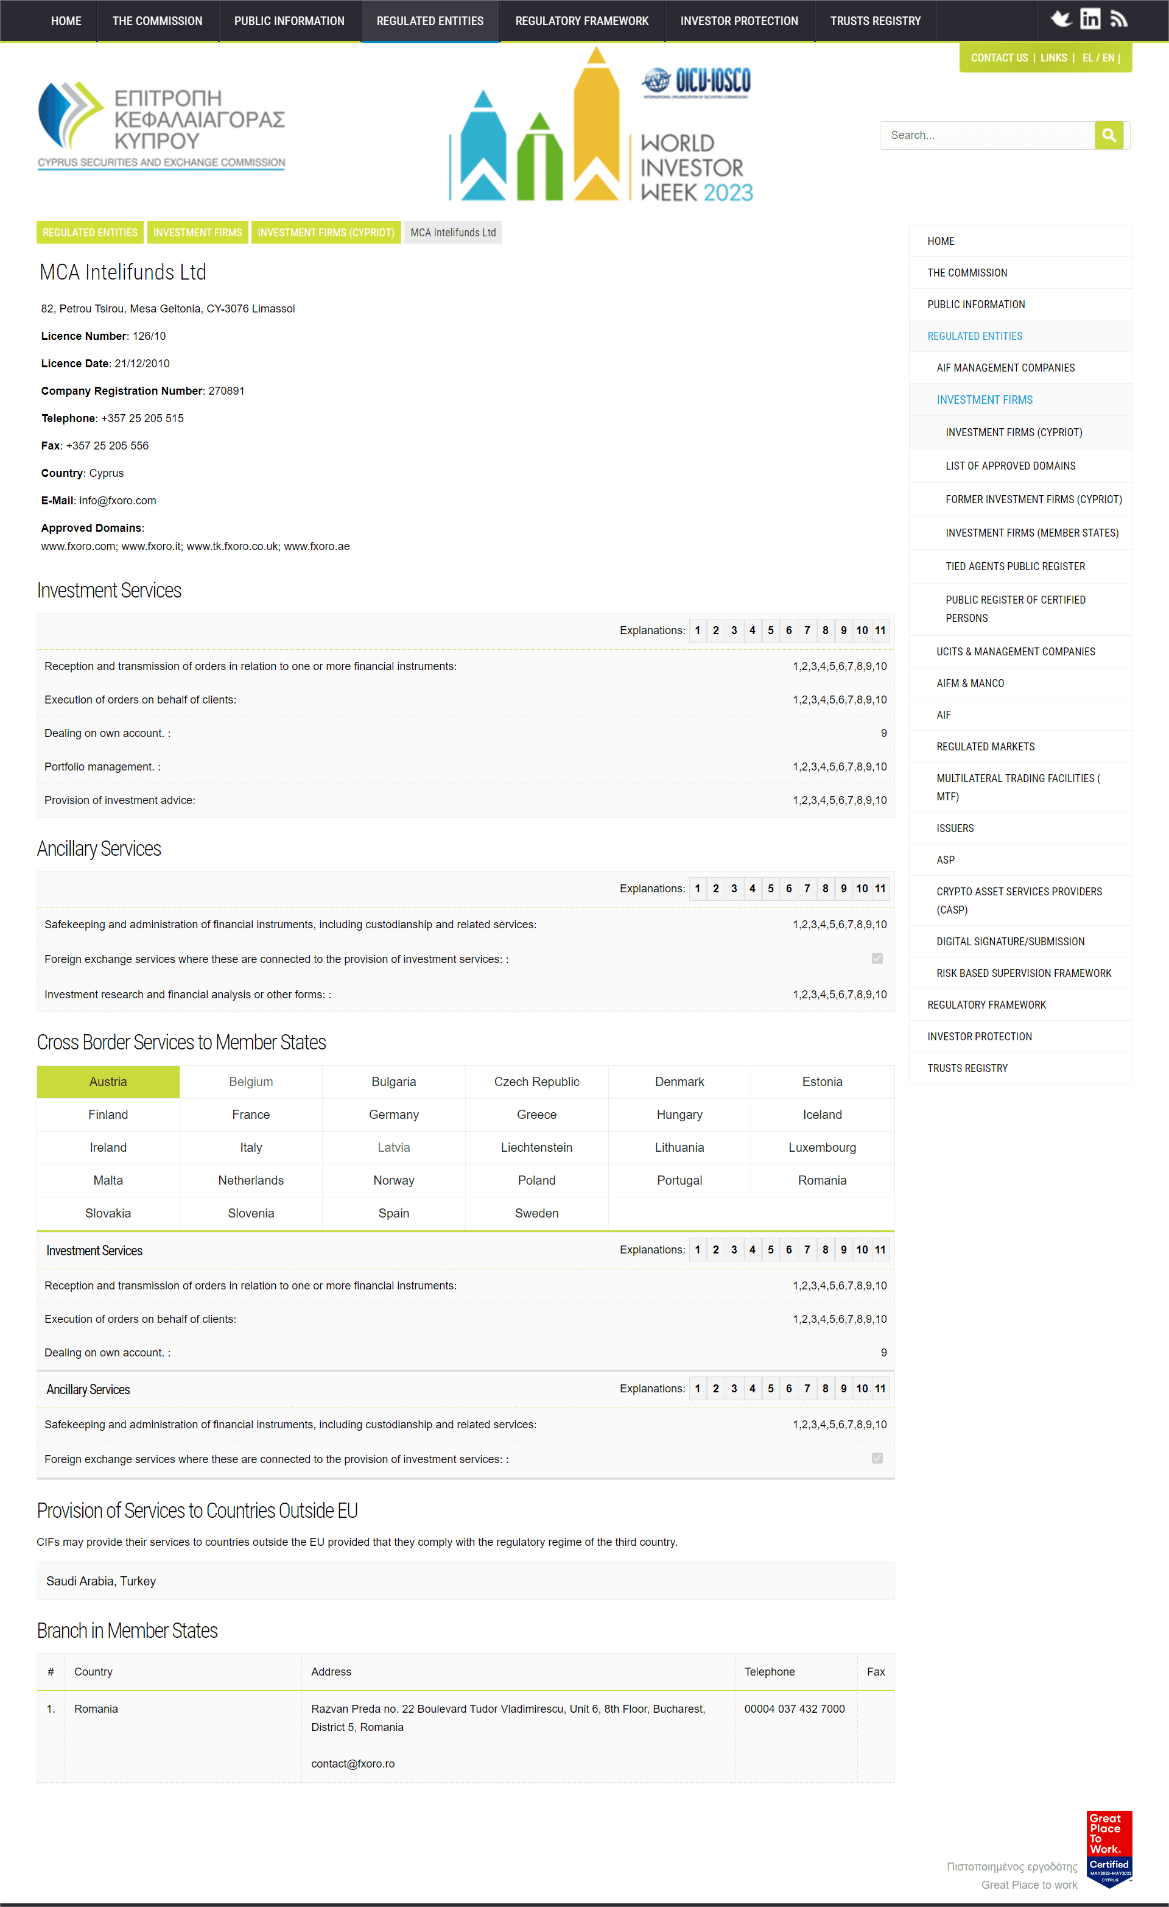Select the Germany country tab
This screenshot has width=1169, height=1907.
click(x=394, y=1115)
